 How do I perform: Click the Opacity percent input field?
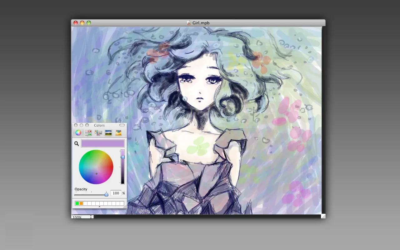(116, 193)
